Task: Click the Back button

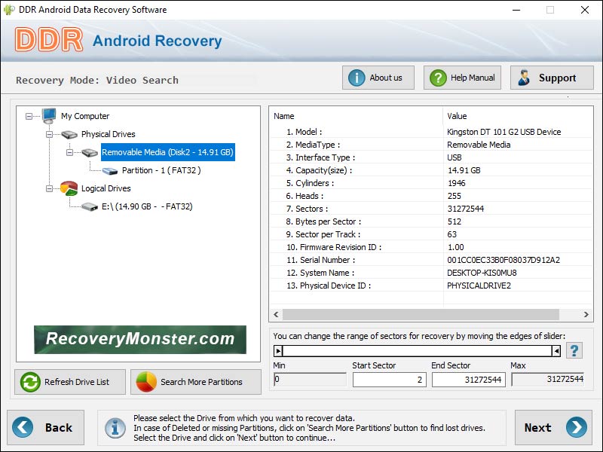Action: [x=45, y=427]
